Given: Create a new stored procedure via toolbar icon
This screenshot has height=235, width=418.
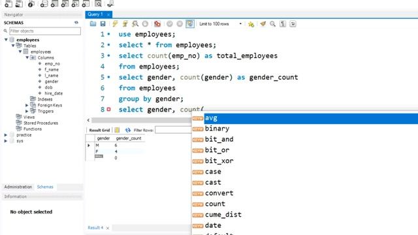Looking at the screenshot, I should coord(75,4).
